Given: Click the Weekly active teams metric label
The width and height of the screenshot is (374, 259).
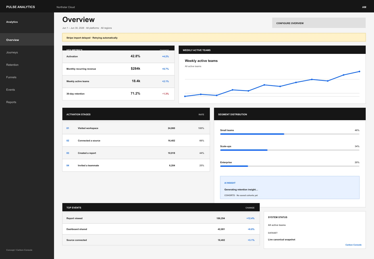Looking at the screenshot, I should click(78, 81).
